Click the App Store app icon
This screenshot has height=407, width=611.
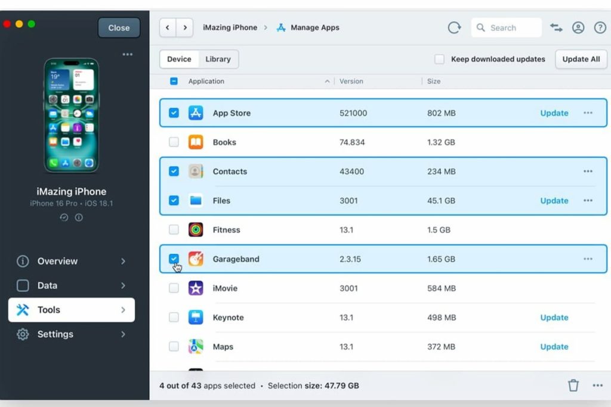196,113
